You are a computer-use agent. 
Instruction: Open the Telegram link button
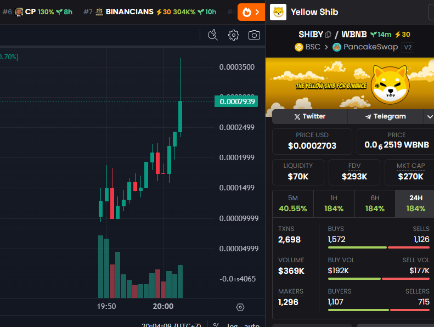point(385,116)
